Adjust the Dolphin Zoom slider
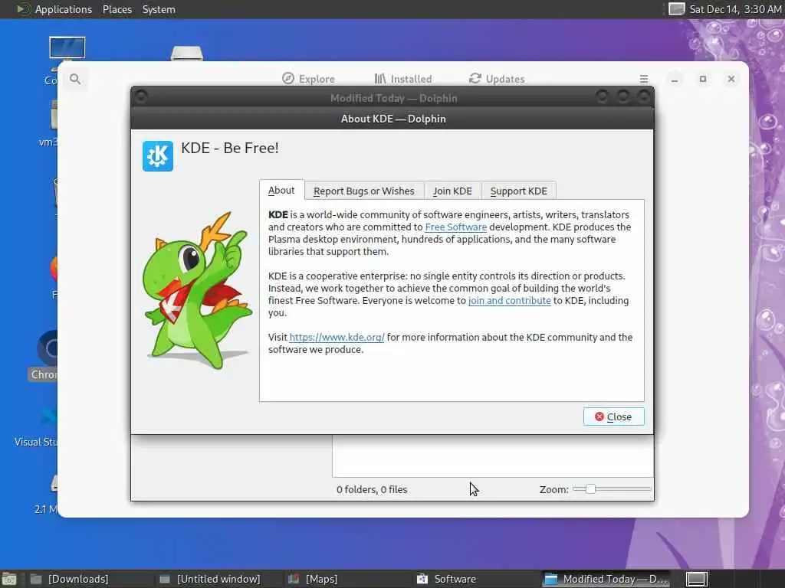The height and width of the screenshot is (588, 785). tap(611, 488)
